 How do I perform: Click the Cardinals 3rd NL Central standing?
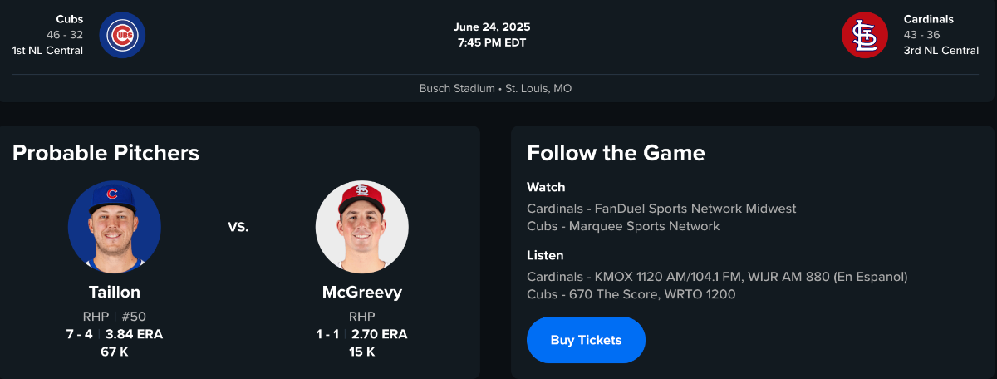(941, 51)
